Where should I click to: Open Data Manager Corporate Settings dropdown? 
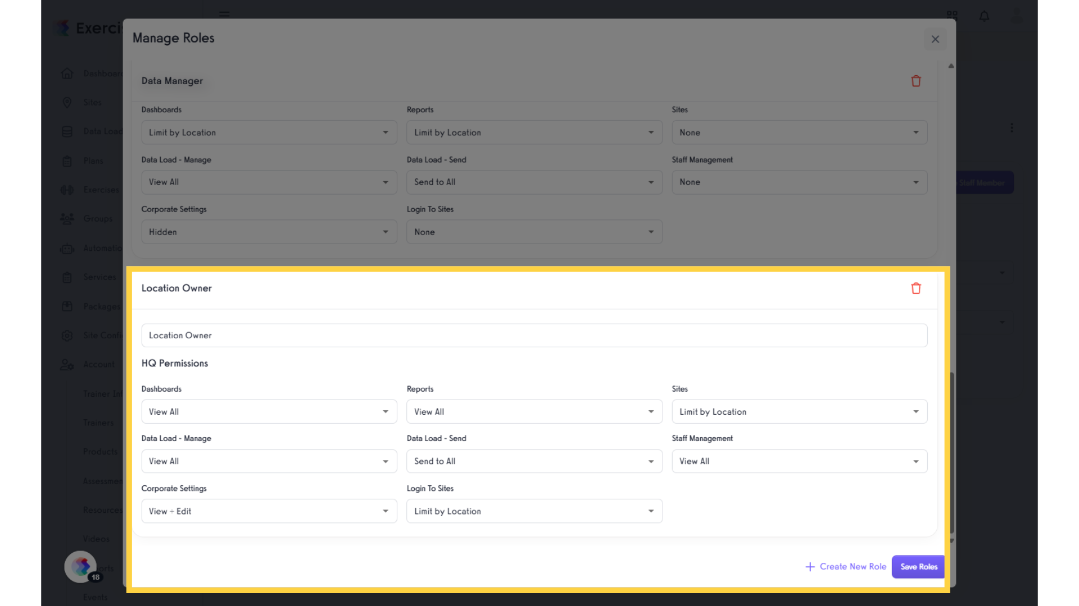click(269, 232)
